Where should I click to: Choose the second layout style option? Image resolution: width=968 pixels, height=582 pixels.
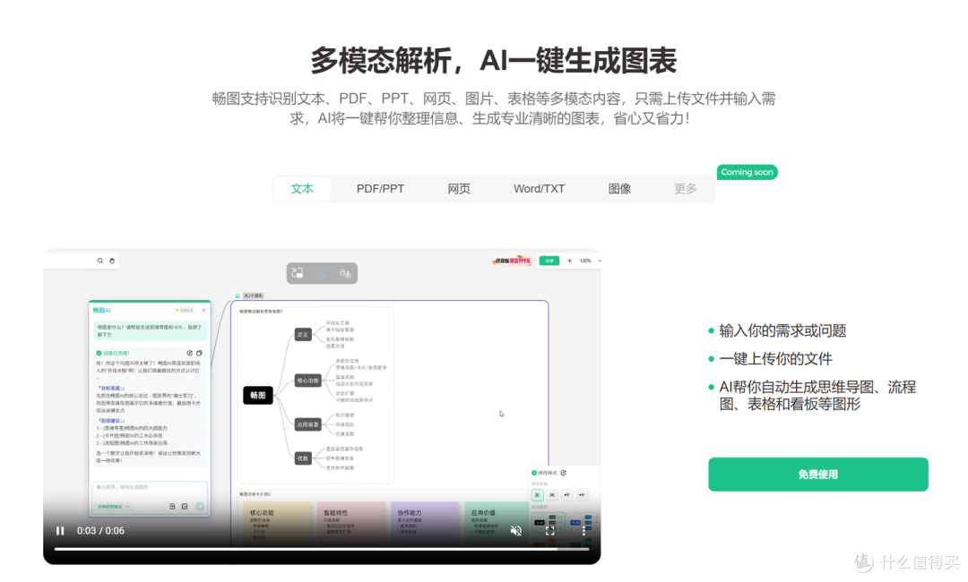click(552, 495)
